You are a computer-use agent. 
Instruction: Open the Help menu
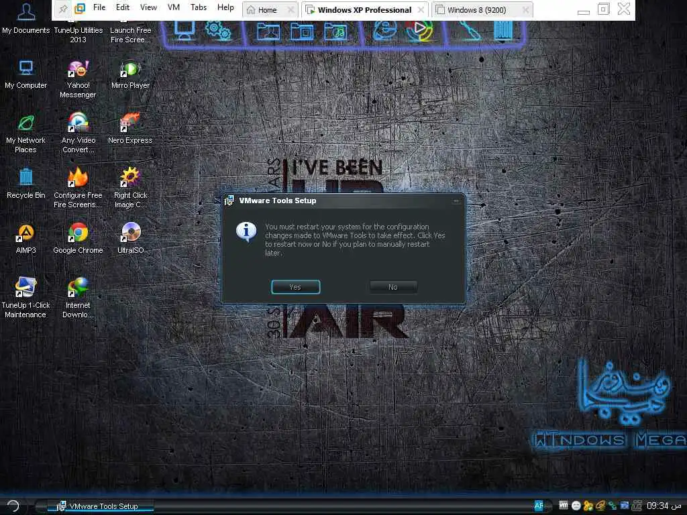(x=225, y=7)
